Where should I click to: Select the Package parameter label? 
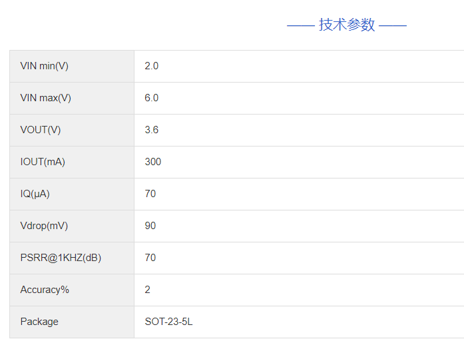(x=39, y=322)
